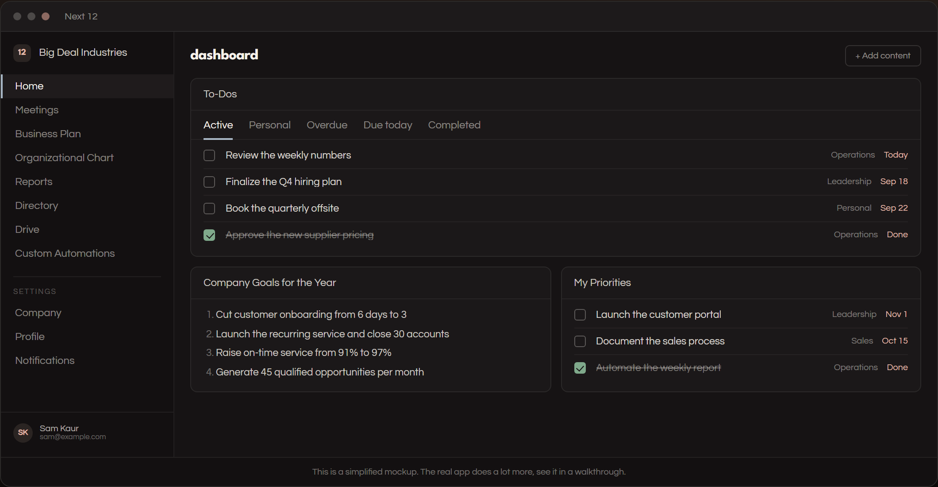Open the Completed to-dos tab

click(x=454, y=125)
